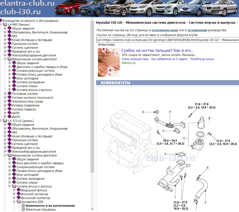
Task: Click the sidebar scrollbar down arrow
Action: [x=92, y=209]
